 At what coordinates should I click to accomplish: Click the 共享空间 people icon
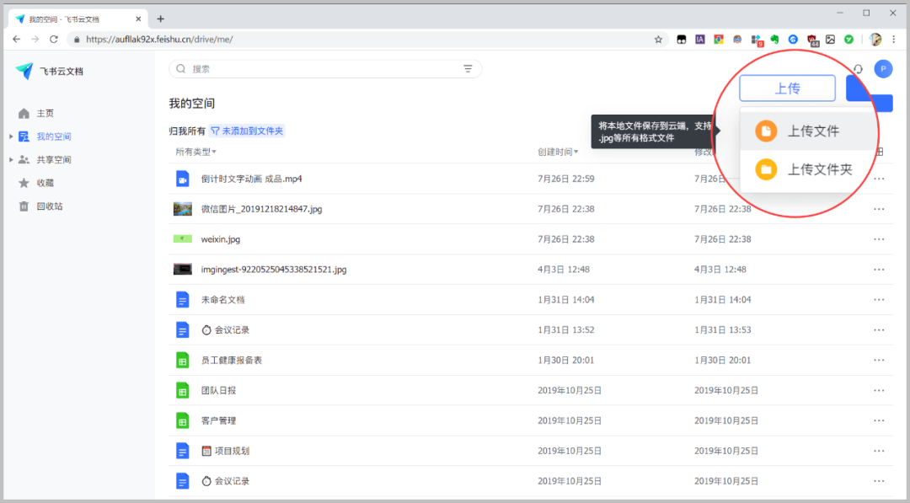pos(24,159)
